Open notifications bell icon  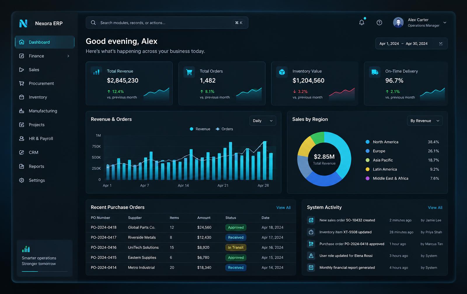(362, 22)
